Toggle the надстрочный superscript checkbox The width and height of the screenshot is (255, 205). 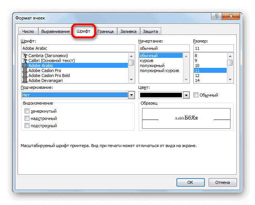point(27,118)
